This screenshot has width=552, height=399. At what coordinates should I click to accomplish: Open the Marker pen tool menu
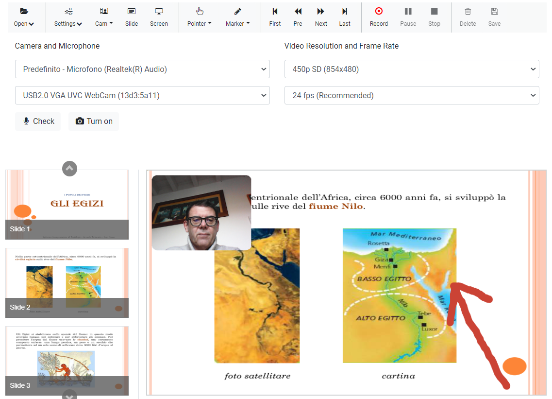pyautogui.click(x=237, y=17)
